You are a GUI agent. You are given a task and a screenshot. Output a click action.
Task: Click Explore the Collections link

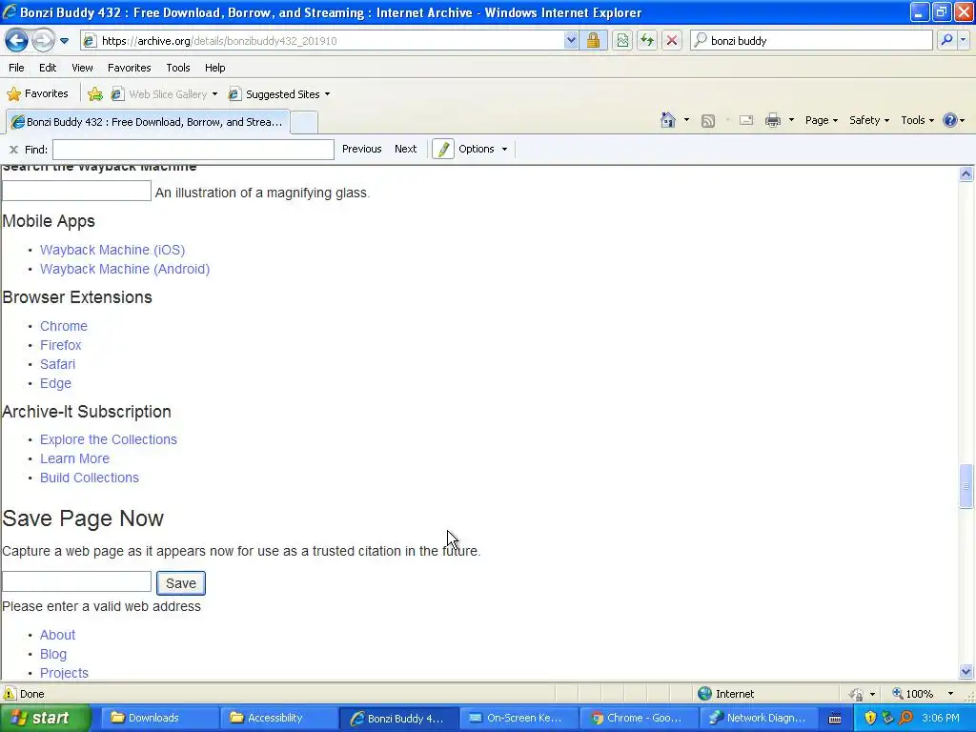pyautogui.click(x=109, y=439)
